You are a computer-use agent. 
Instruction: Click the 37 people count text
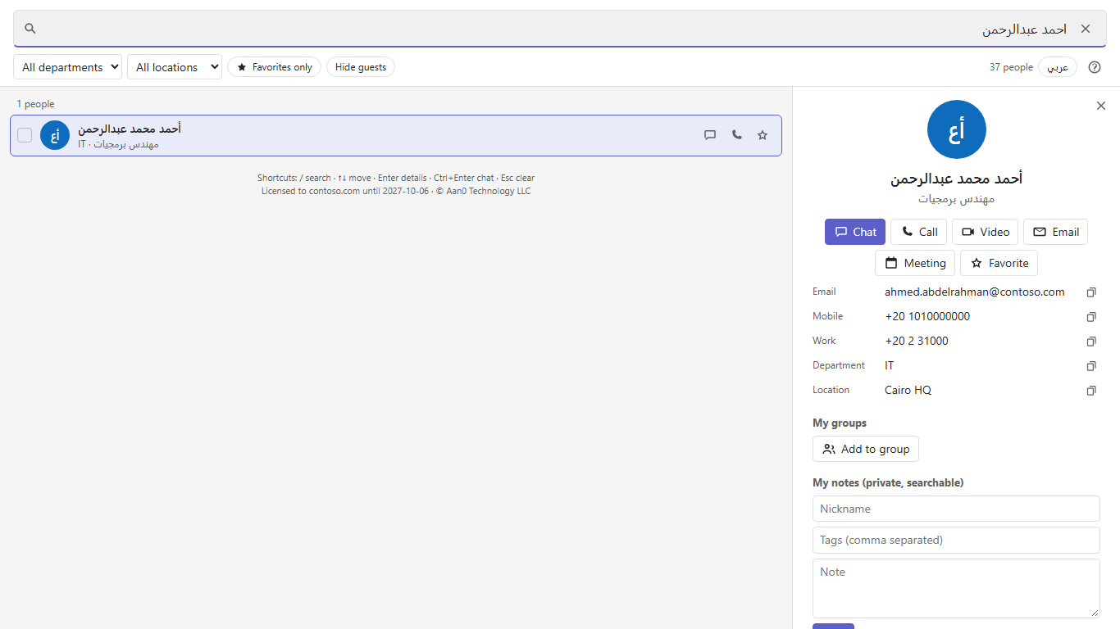pos(1011,67)
